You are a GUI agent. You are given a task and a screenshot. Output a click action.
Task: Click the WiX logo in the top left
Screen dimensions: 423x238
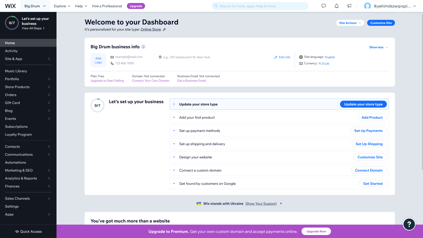pos(10,6)
